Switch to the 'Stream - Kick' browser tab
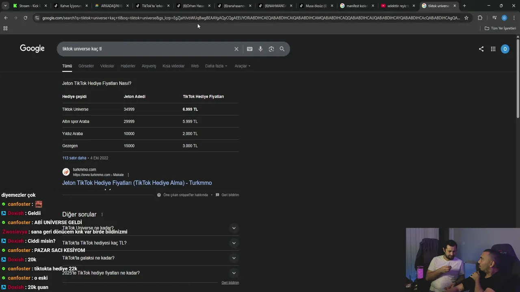The image size is (520, 292). pyautogui.click(x=29, y=6)
